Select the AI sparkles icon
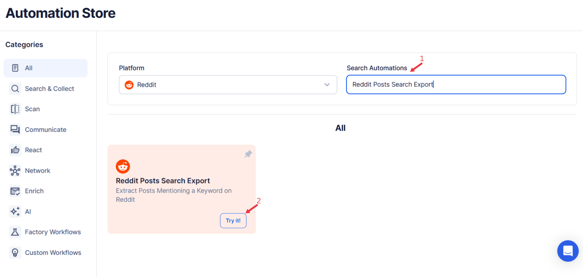This screenshot has width=583, height=277. coord(15,211)
